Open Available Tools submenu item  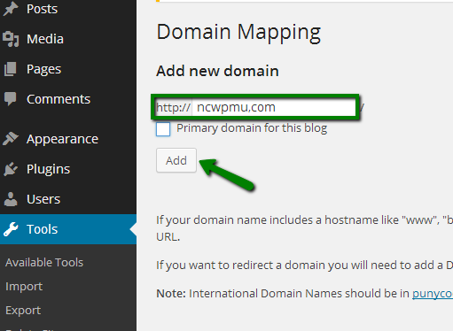44,262
